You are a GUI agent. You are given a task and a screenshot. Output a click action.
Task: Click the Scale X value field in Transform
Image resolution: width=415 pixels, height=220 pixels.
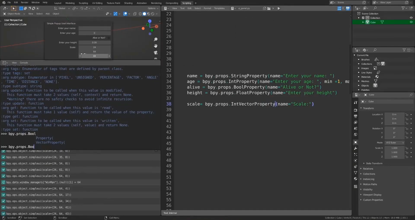(x=394, y=148)
